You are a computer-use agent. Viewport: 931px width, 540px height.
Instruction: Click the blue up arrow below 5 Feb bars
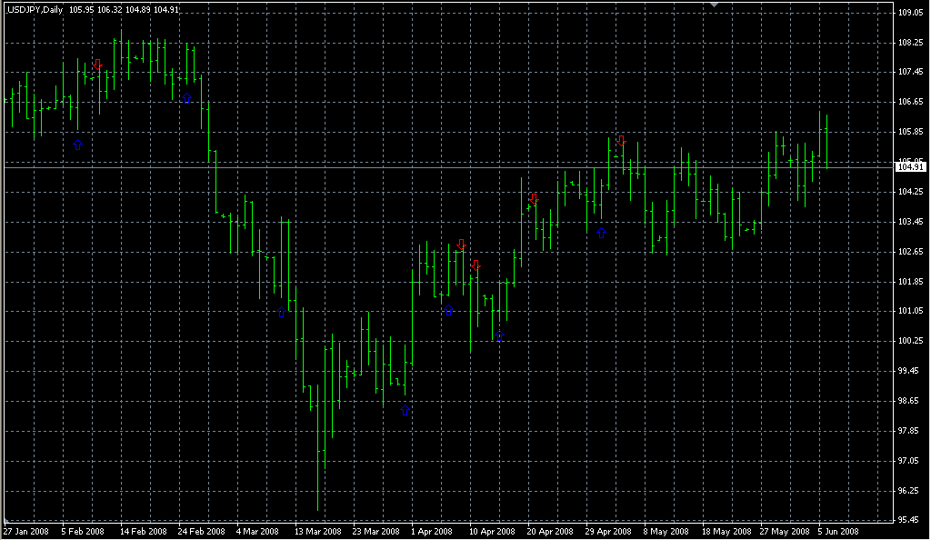point(77,145)
